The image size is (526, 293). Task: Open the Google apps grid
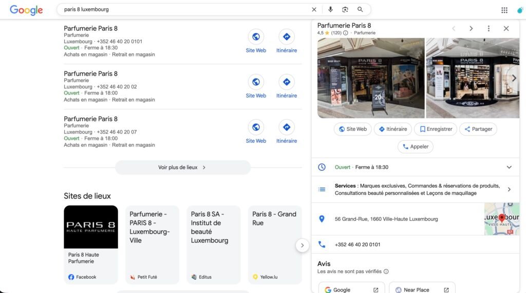pos(504,10)
